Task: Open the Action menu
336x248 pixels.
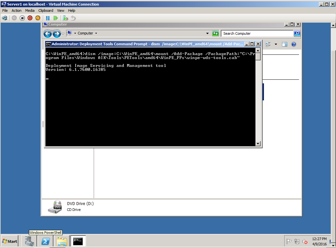Action: click(x=16, y=10)
